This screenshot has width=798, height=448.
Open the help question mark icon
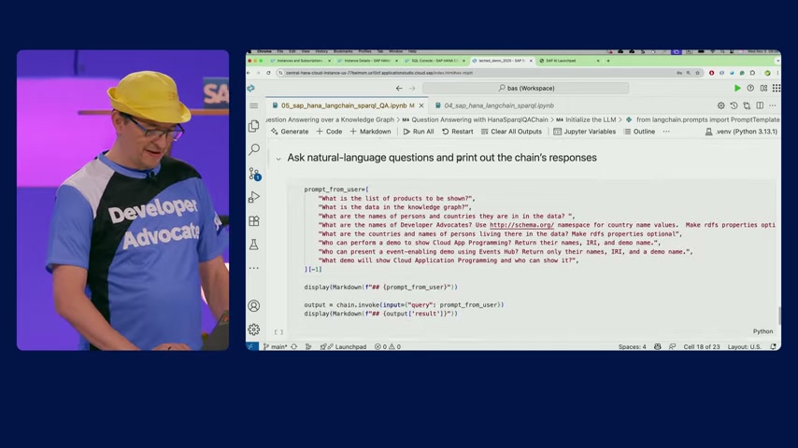pyautogui.click(x=750, y=88)
